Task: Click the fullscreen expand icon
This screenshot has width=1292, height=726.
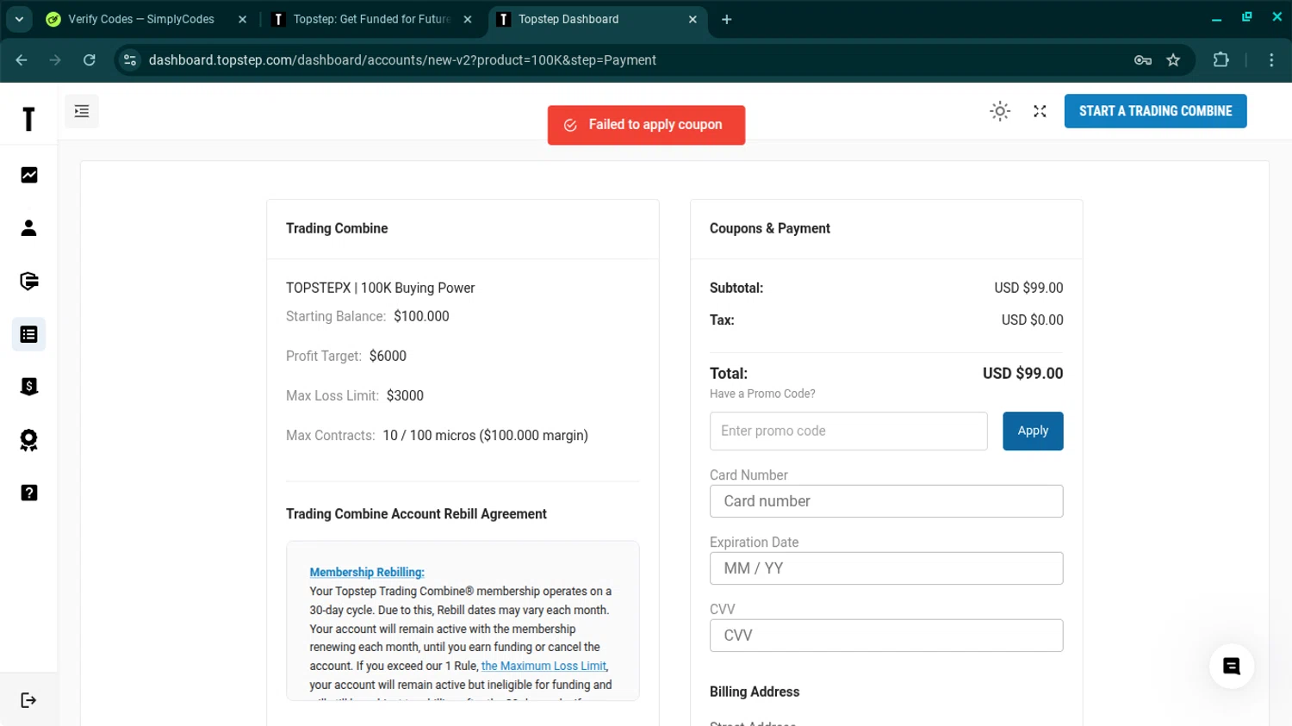Action: pyautogui.click(x=1040, y=111)
